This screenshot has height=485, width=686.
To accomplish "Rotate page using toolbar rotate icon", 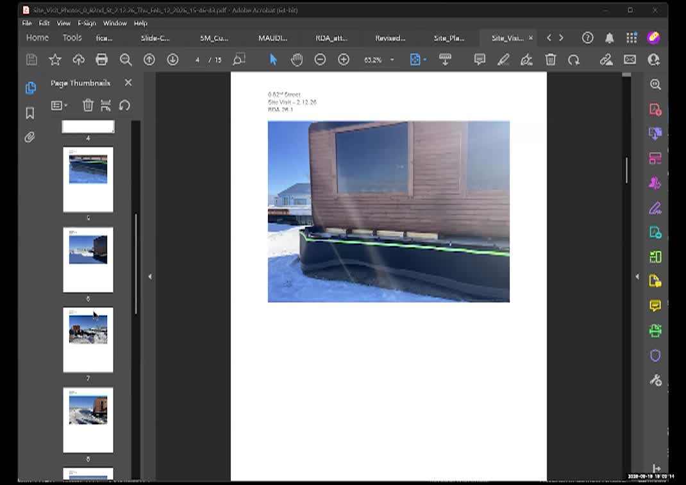I will click(574, 60).
